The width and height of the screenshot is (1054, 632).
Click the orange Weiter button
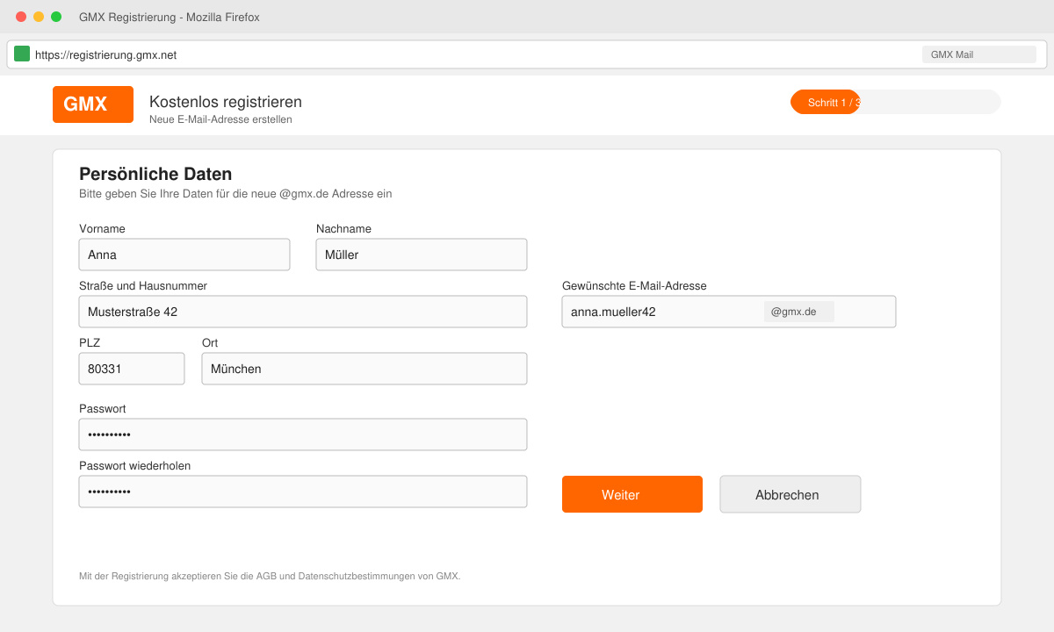[x=632, y=494]
